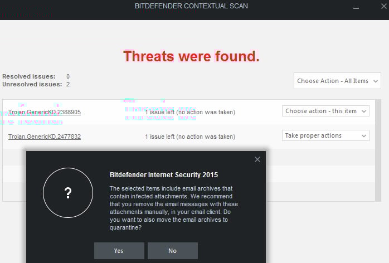
Task: Open the Trojan.GenericKD.2477832 threat link
Action: point(45,137)
